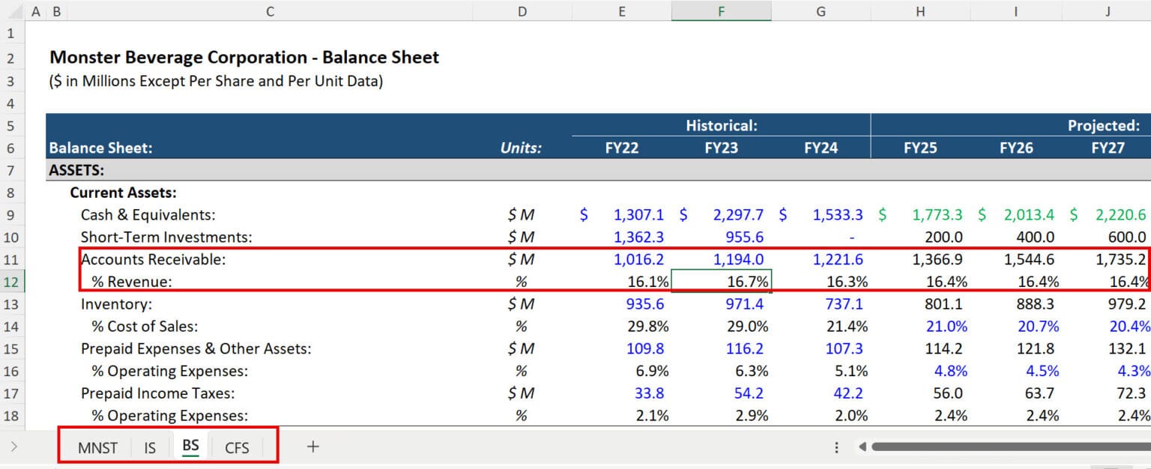
Task: Open the CFS worksheet tab
Action: (x=237, y=447)
